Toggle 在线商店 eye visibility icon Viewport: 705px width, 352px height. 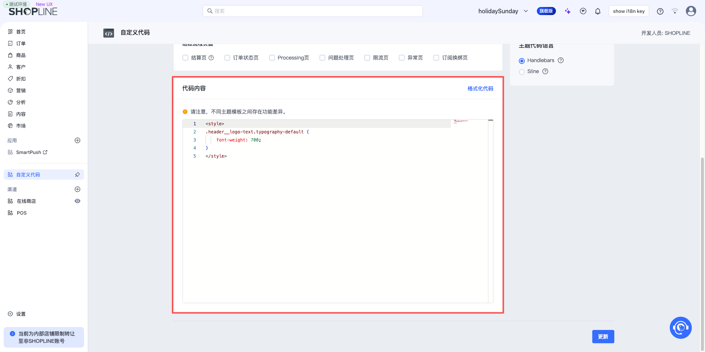pyautogui.click(x=77, y=201)
